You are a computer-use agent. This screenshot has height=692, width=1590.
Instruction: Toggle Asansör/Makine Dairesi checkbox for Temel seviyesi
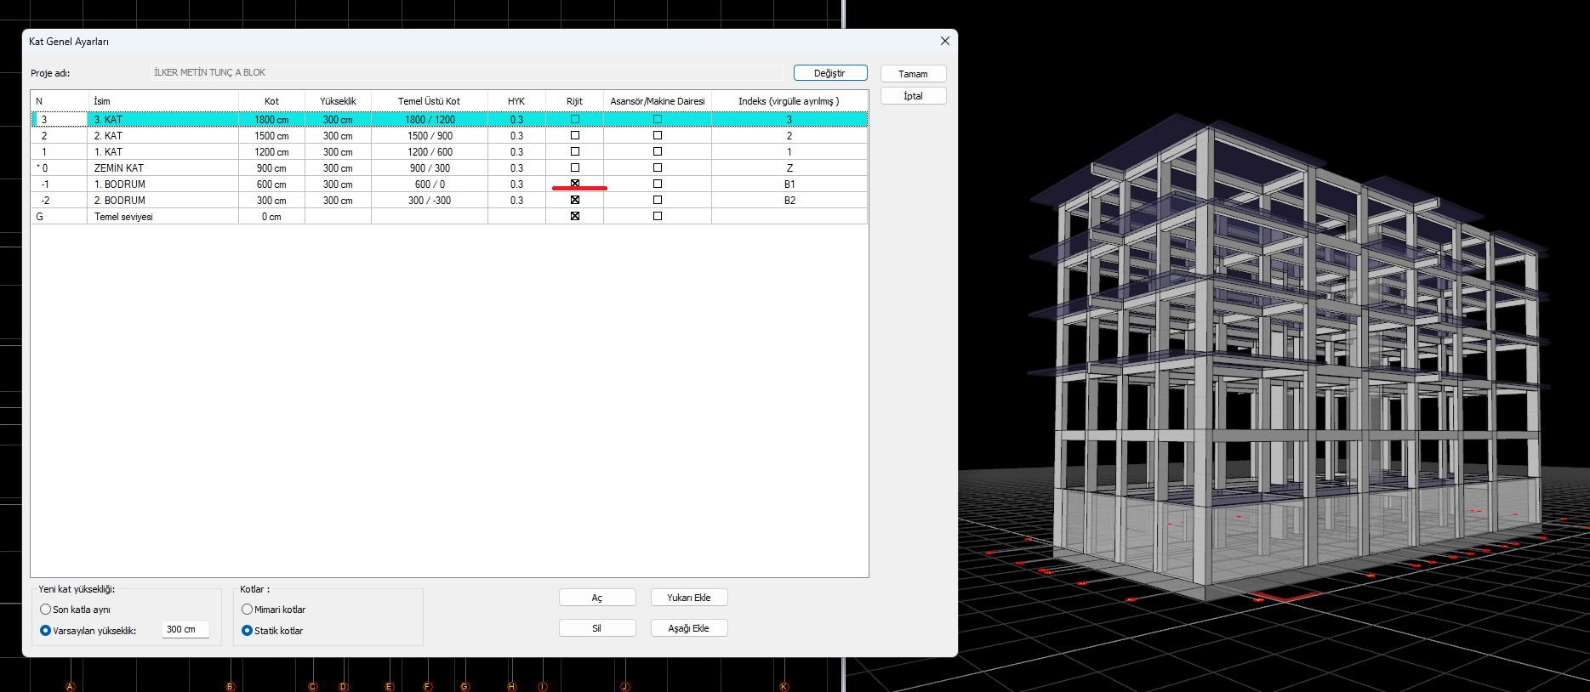[658, 216]
